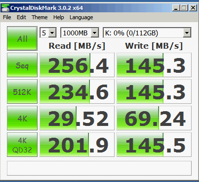Run all benchmarks with All button
This screenshot has height=182, width=199.
(22, 38)
